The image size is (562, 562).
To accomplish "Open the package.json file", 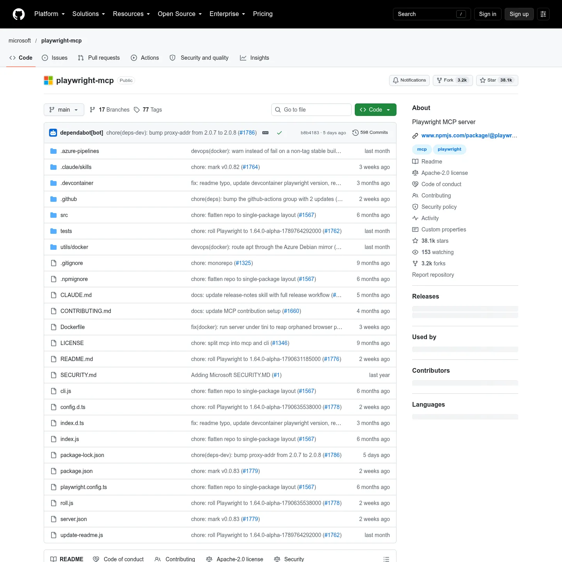I will pos(76,471).
